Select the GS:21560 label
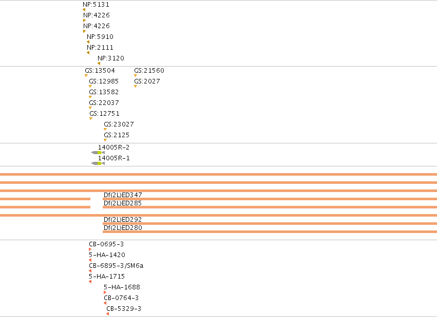This screenshot has width=437, height=317. 149,71
